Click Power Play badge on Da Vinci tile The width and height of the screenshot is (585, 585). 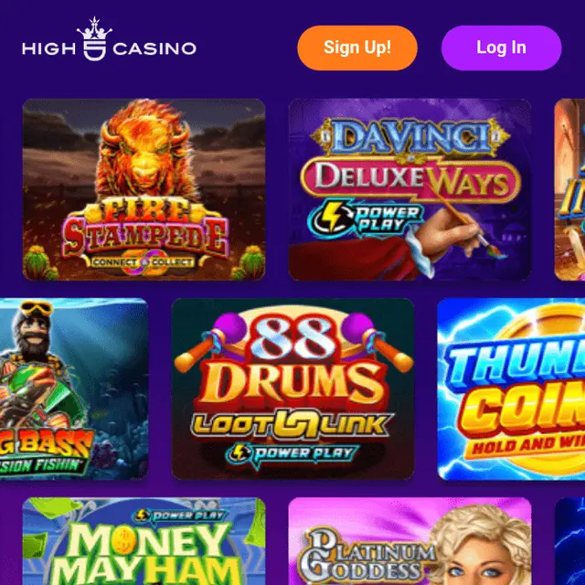point(365,219)
